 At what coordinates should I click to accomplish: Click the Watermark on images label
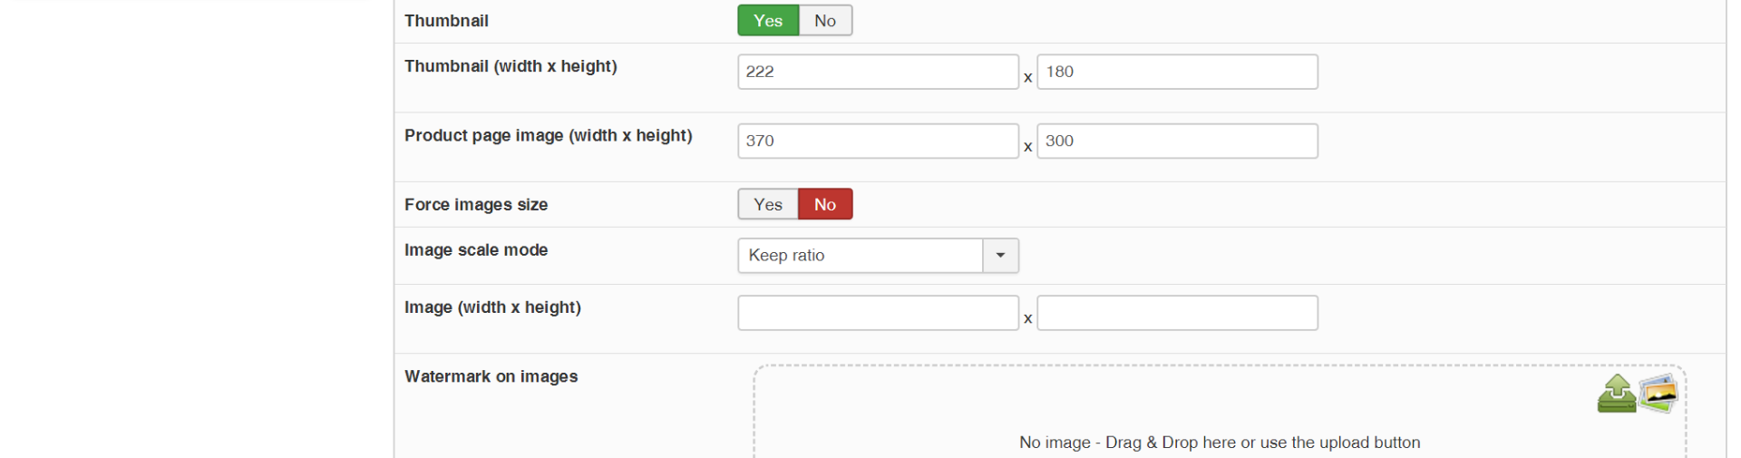tap(491, 376)
